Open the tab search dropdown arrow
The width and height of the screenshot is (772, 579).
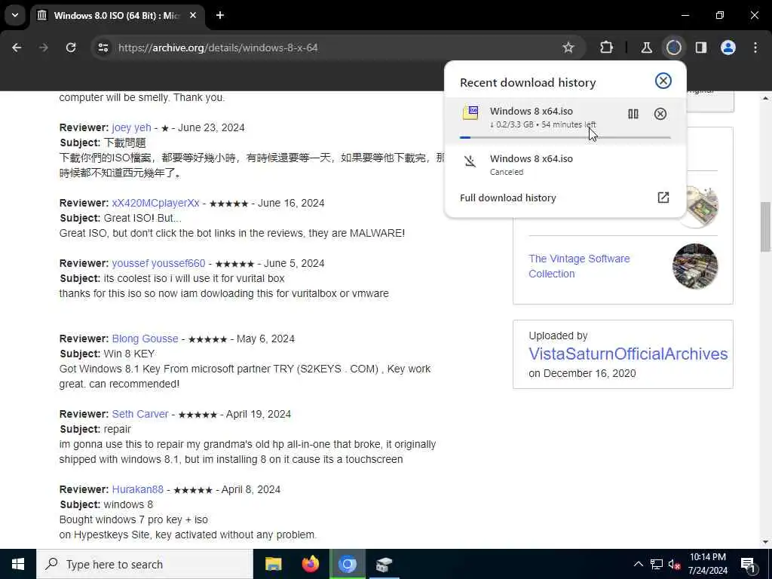tap(15, 15)
